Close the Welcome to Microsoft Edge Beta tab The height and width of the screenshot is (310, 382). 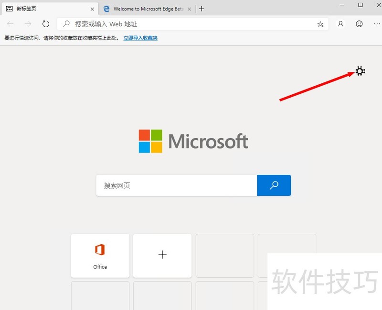click(x=189, y=9)
